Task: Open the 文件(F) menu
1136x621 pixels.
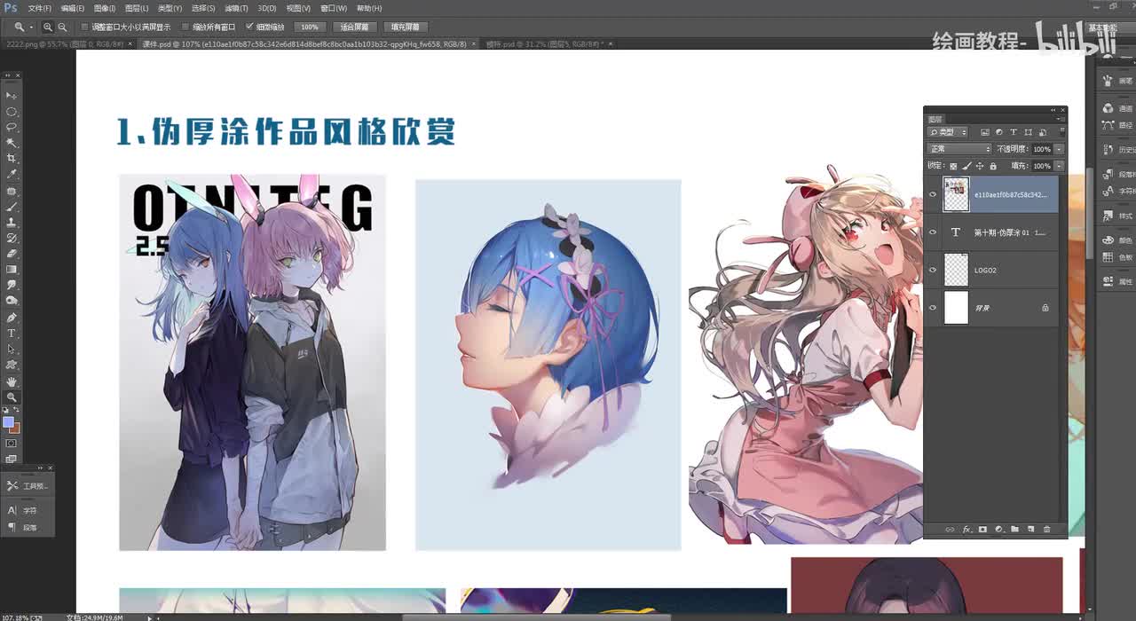Action: pos(40,8)
